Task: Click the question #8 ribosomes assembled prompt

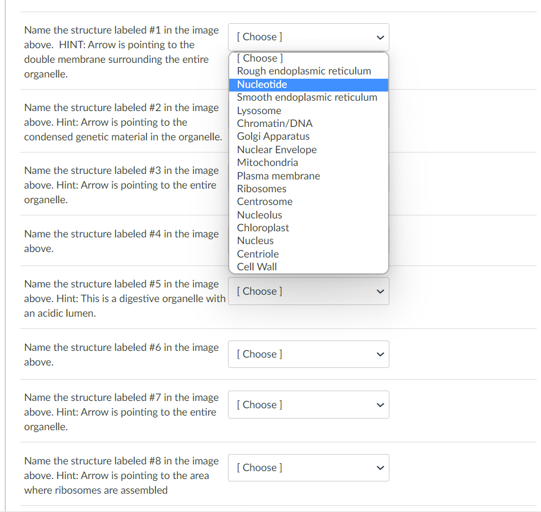Action: click(x=122, y=475)
